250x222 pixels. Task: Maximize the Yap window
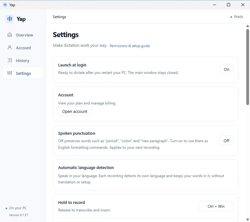(x=229, y=5)
